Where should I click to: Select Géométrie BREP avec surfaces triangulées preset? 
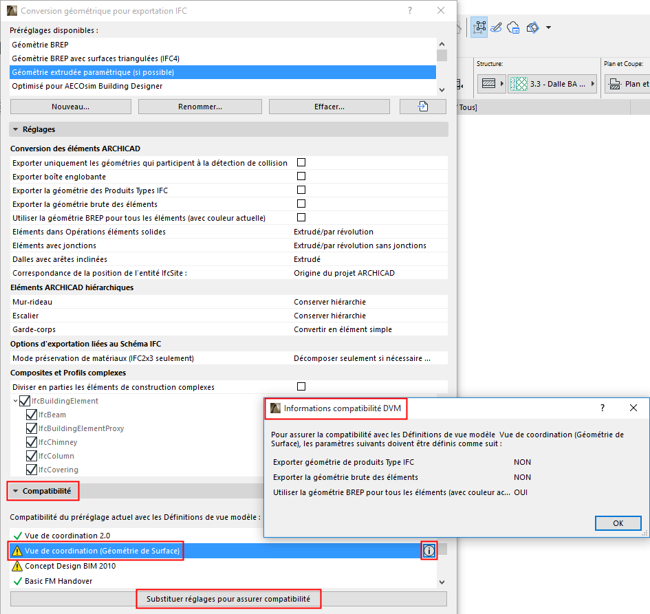click(223, 58)
